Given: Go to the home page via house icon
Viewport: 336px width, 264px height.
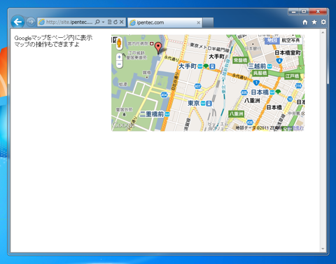Looking at the screenshot, I should point(305,22).
